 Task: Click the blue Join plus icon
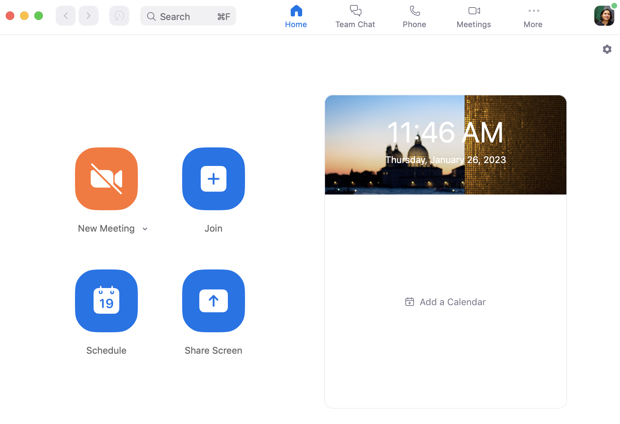[214, 179]
